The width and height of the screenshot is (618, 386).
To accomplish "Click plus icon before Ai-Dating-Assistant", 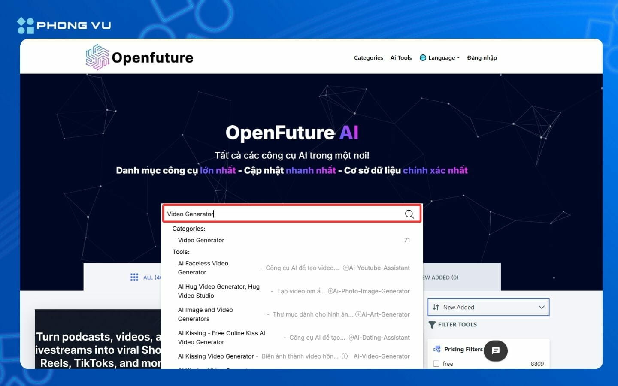I will point(351,338).
